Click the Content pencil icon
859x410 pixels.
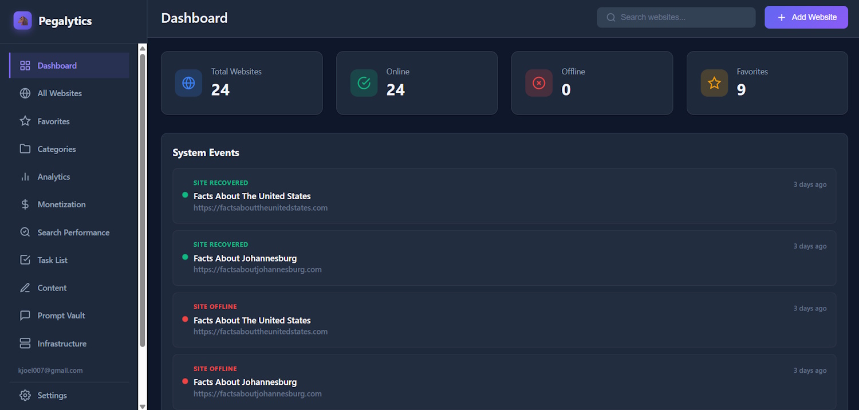click(25, 287)
